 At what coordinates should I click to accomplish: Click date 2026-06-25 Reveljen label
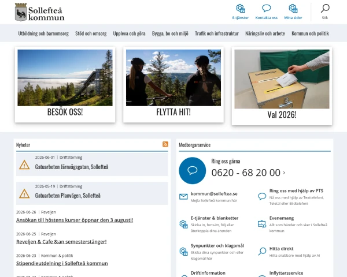[x=36, y=234]
